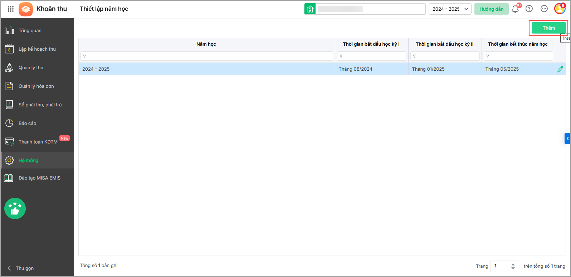Viewport: 571px width, 277px height.
Task: Increase the page number with the up stepper arrow
Action: pyautogui.click(x=513, y=264)
